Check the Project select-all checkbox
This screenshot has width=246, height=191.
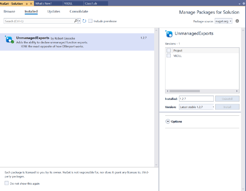coord(169,50)
